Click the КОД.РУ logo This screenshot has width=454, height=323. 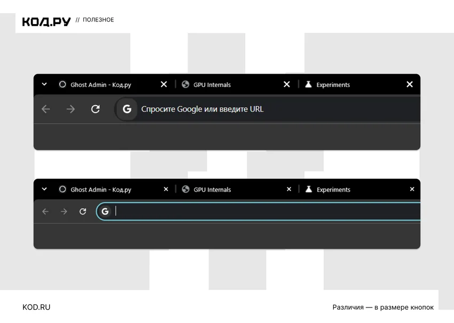point(46,22)
